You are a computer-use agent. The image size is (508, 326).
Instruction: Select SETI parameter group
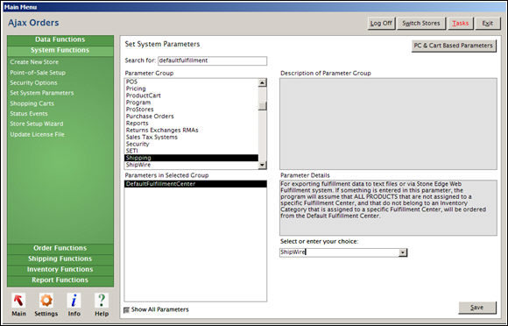[191, 151]
